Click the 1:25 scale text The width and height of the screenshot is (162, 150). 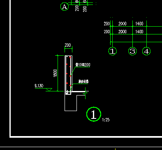106,120
